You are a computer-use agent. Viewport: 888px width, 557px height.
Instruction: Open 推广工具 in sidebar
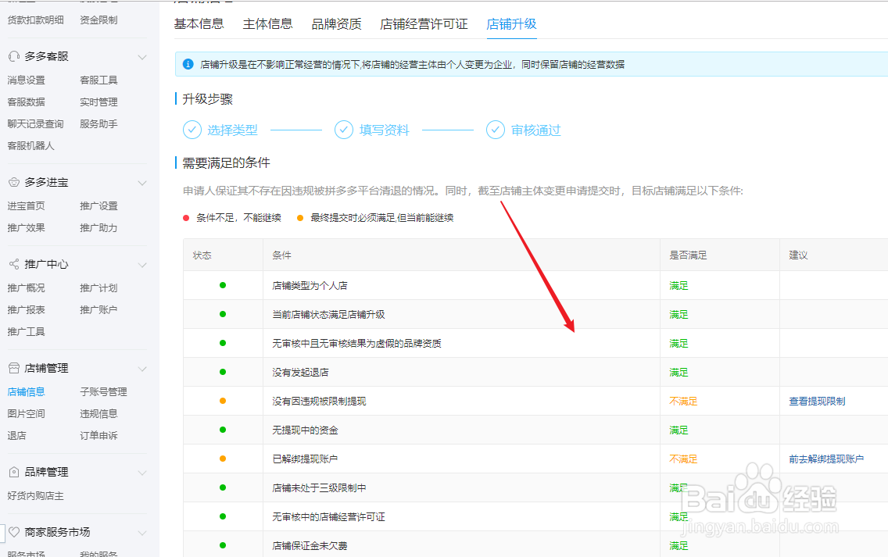26,332
